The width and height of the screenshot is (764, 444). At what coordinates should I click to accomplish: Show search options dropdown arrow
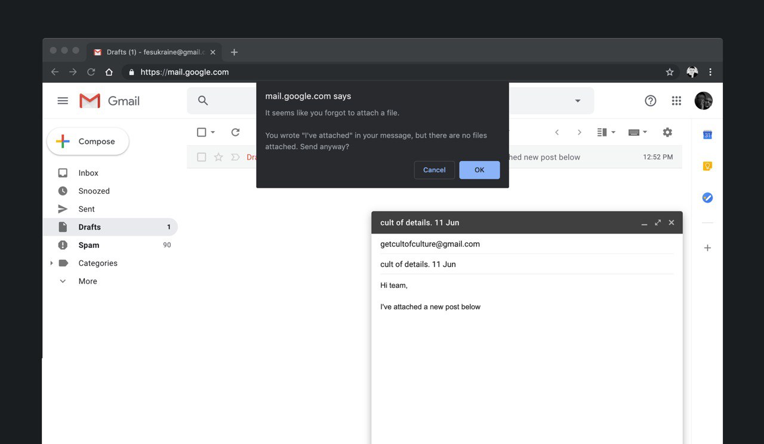(578, 101)
